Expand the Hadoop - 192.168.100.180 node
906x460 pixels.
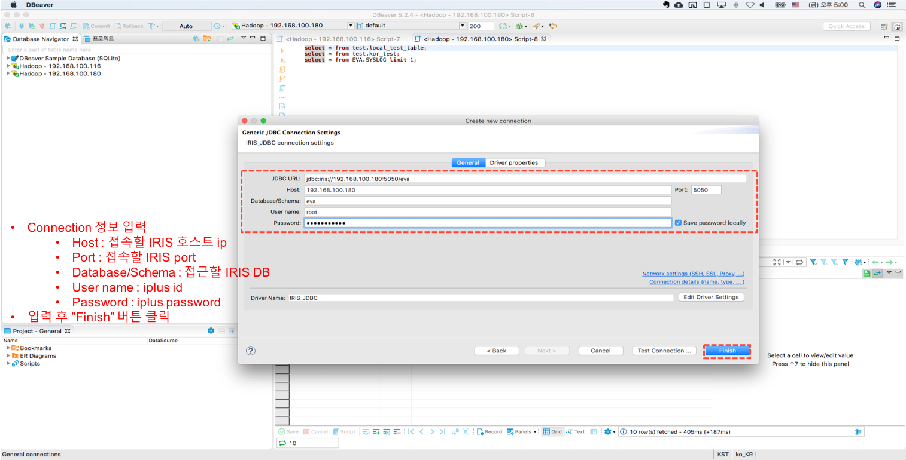click(x=8, y=73)
